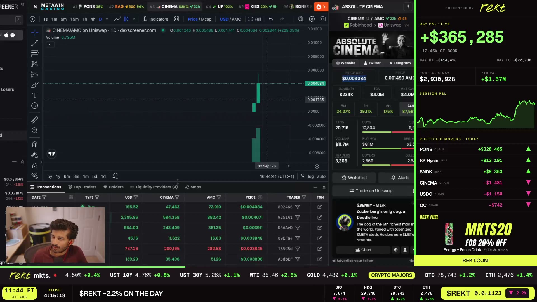
Task: Open the chart style dropdown arrow
Action: (x=134, y=19)
